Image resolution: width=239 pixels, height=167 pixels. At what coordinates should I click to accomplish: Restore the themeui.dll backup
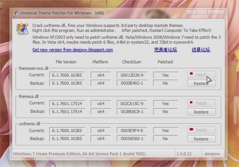tap(201, 112)
